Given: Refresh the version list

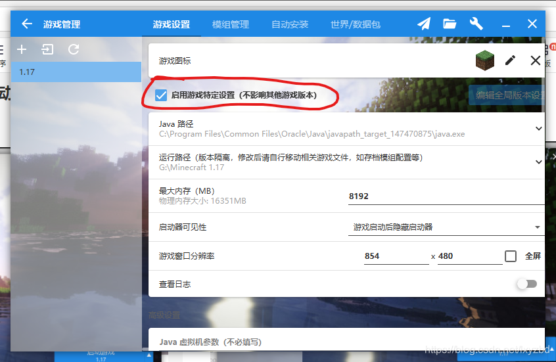Looking at the screenshot, I should tap(74, 49).
